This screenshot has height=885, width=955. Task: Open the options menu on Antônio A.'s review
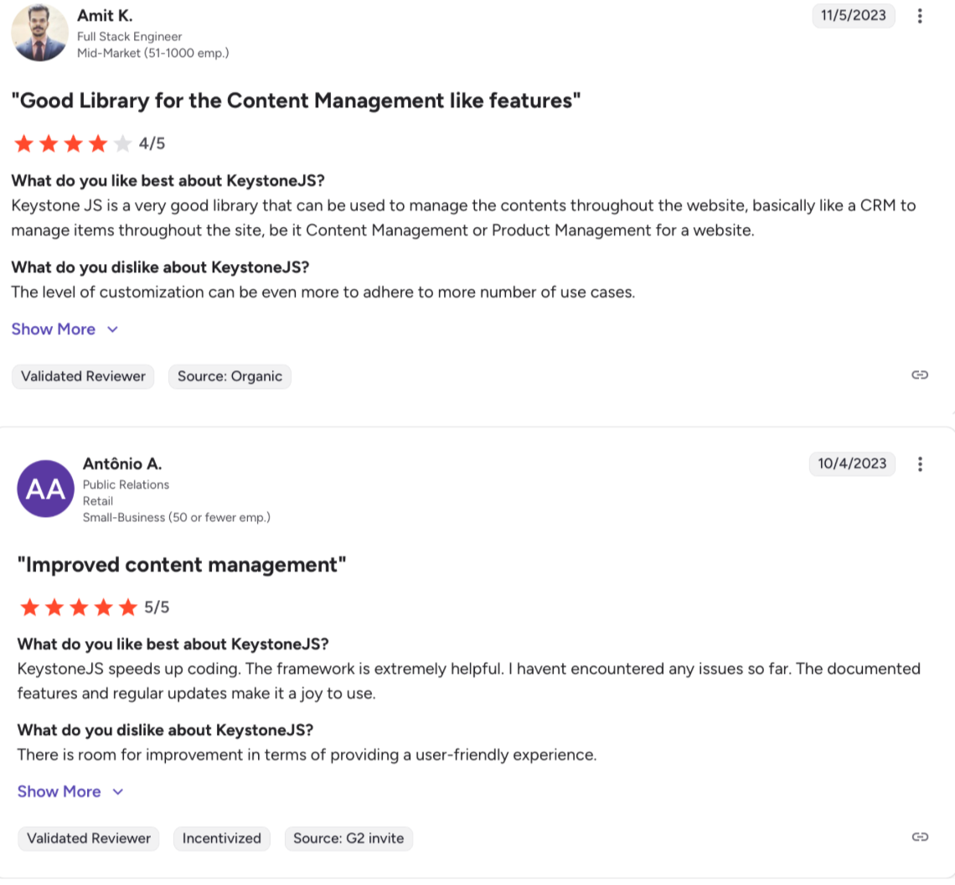click(x=920, y=464)
